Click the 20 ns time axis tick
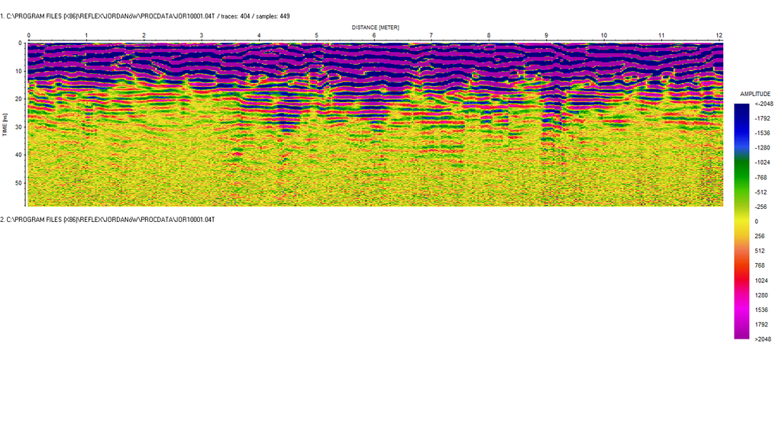The height and width of the screenshot is (421, 782). coord(19,99)
